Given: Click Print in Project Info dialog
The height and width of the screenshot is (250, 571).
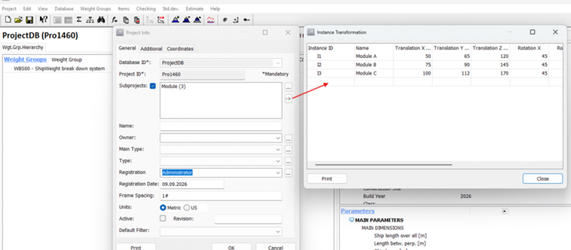Looking at the screenshot, I should (136, 247).
